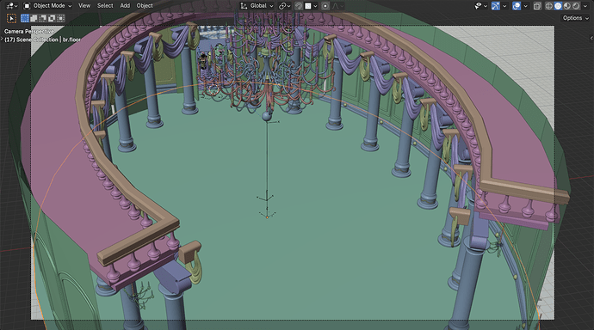Switch to Rendered viewport shading
Screen dimensions: 594x330
pyautogui.click(x=576, y=6)
